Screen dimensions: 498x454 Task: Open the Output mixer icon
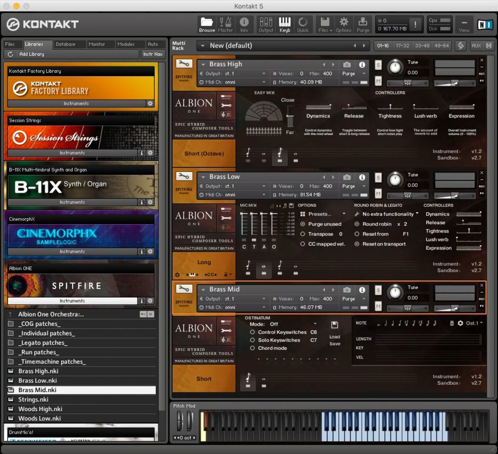[x=266, y=24]
